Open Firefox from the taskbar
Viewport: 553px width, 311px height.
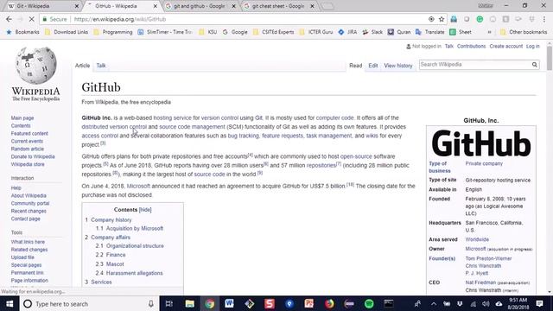tap(329, 303)
